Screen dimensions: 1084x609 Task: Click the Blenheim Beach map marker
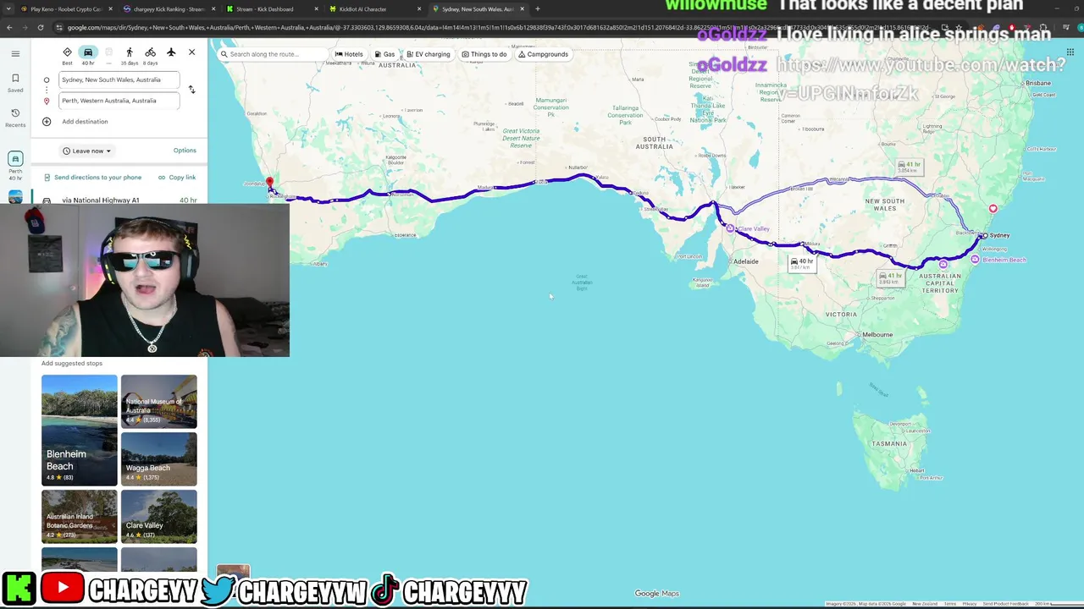click(975, 260)
